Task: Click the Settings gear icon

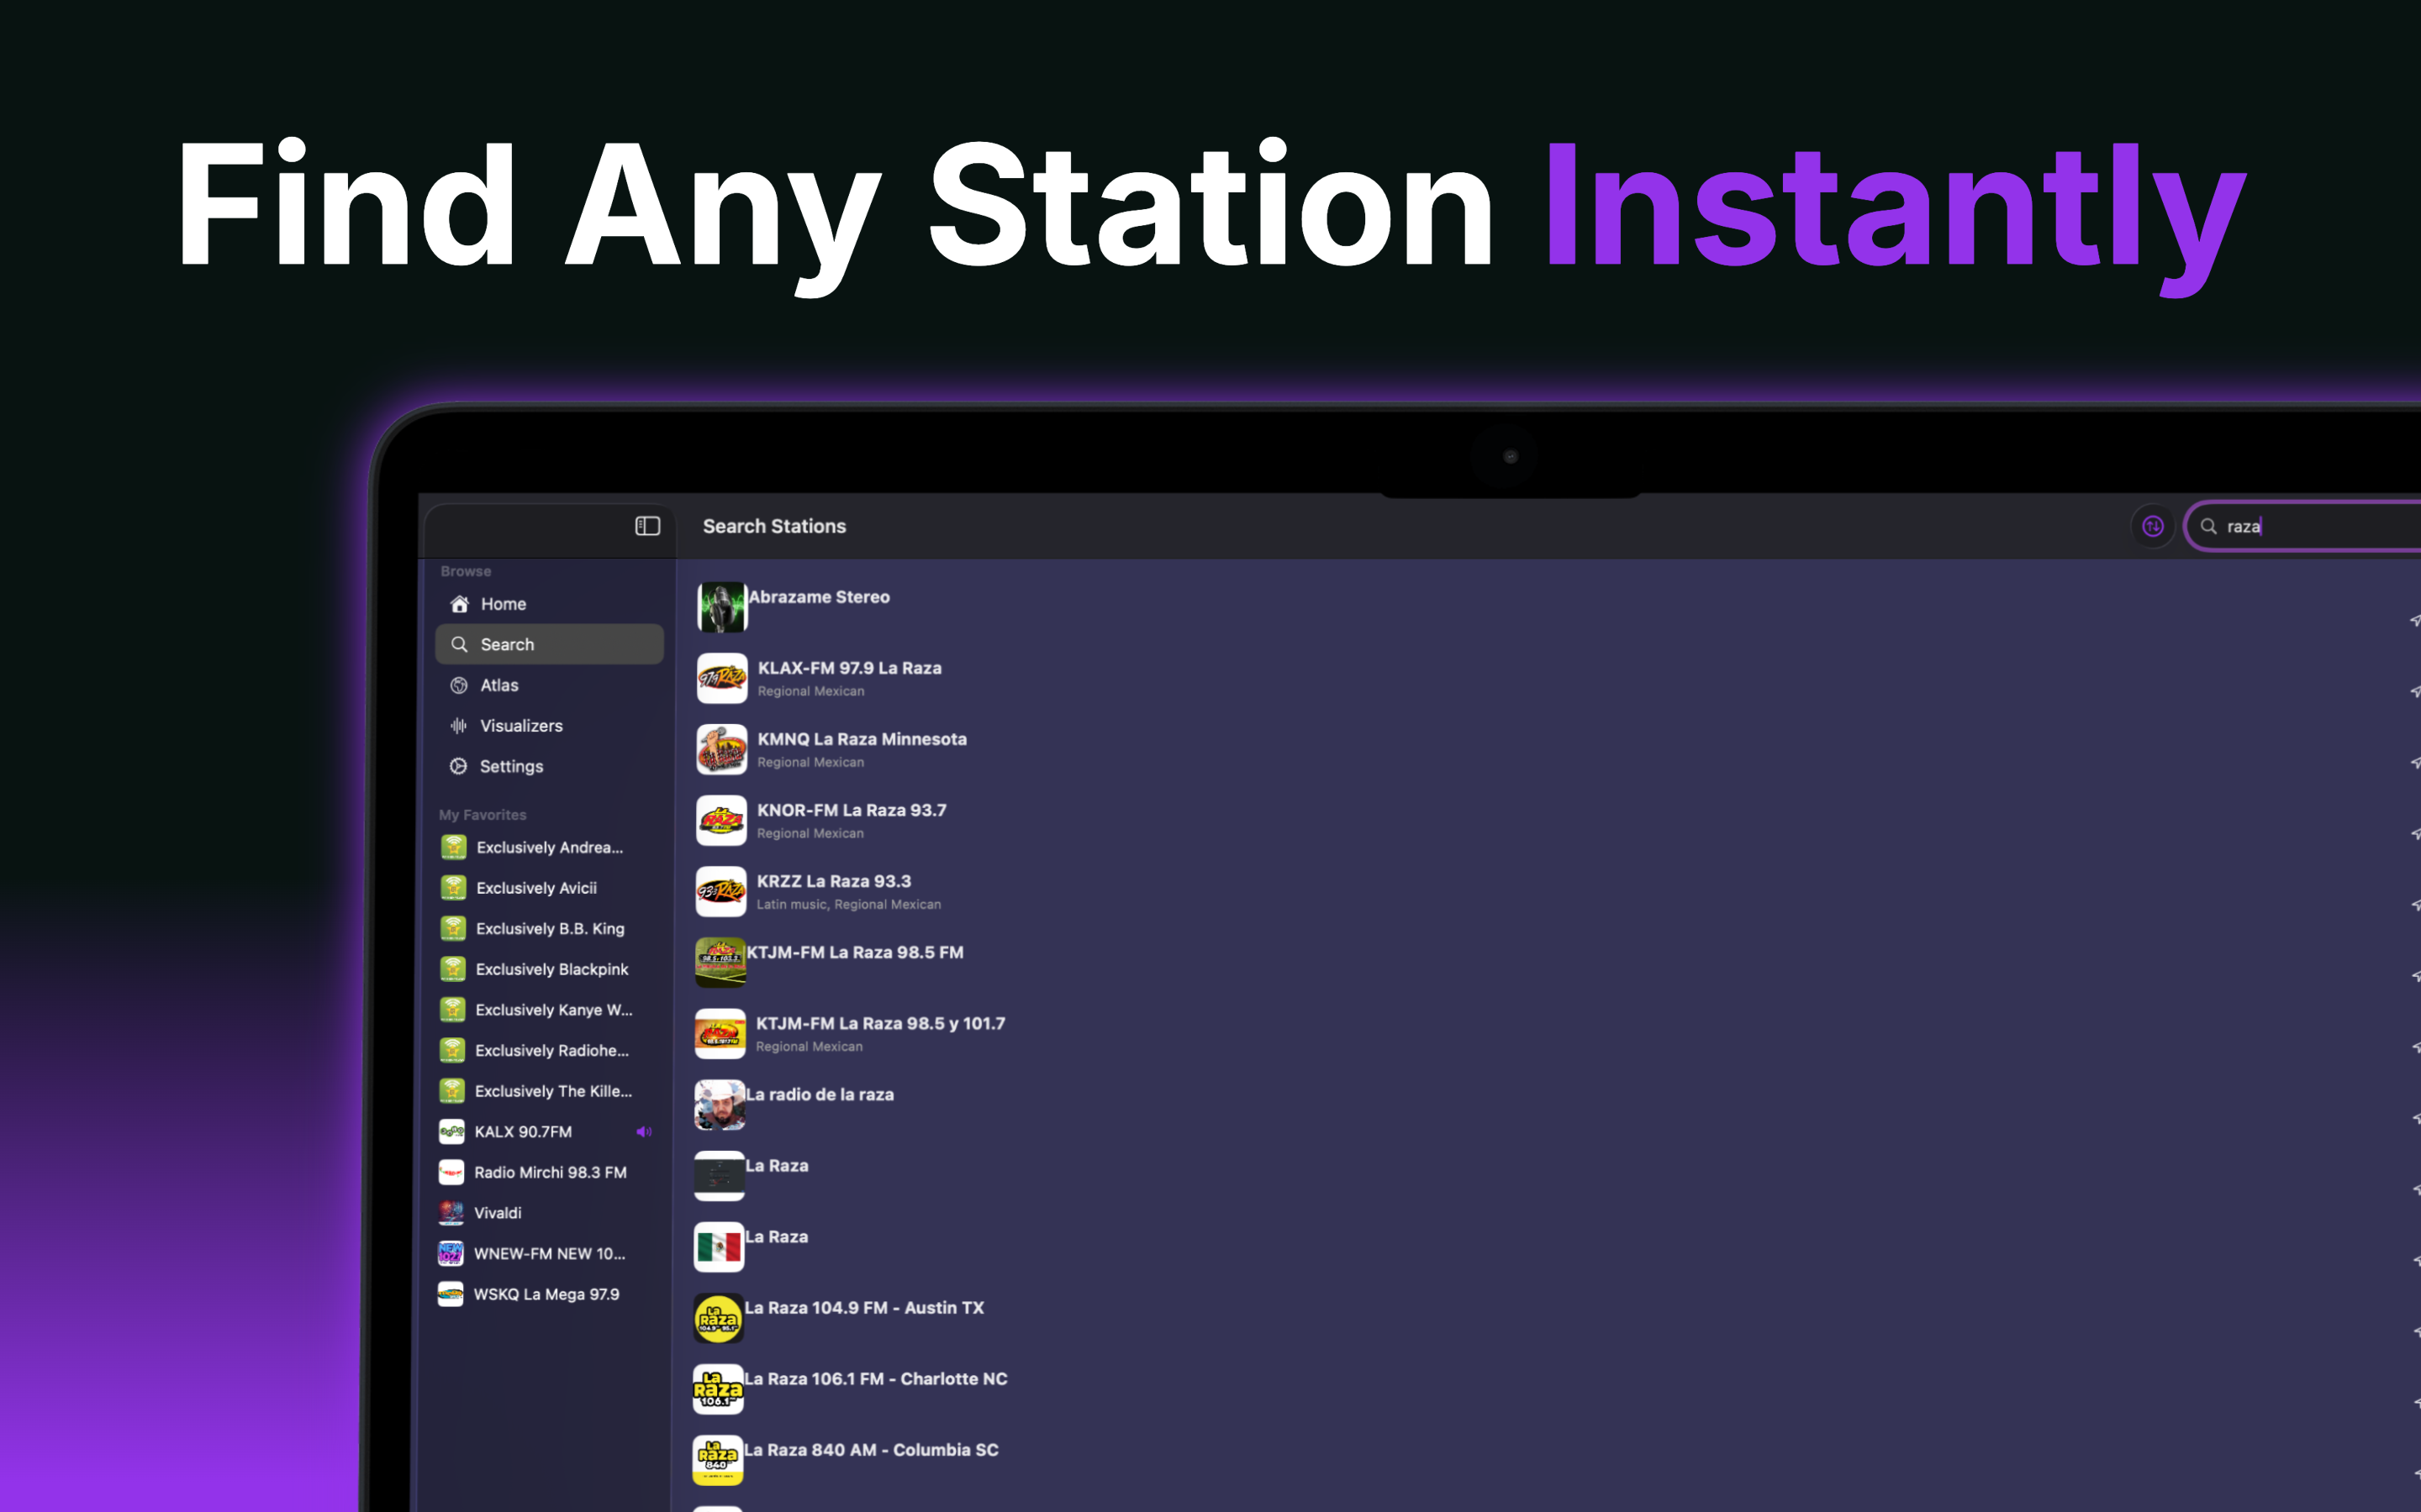Action: (458, 766)
